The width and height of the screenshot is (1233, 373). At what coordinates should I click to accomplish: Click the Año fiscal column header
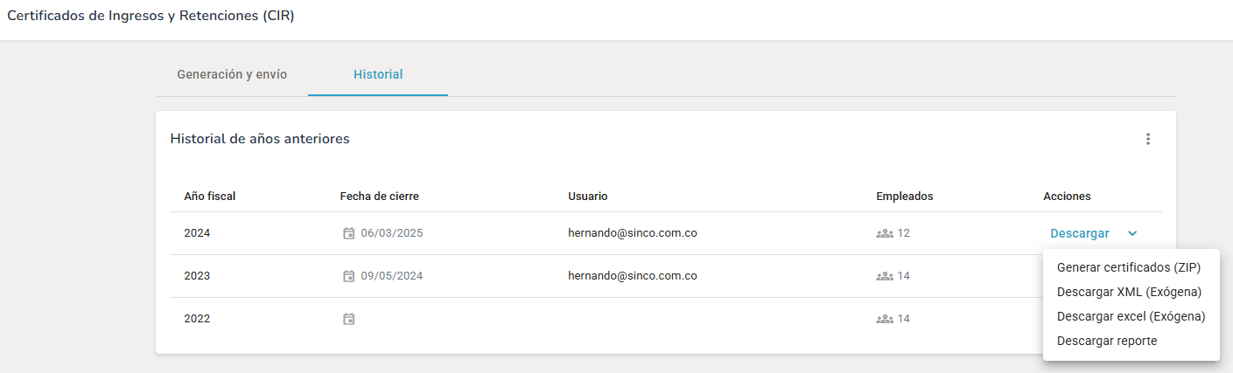coord(210,197)
